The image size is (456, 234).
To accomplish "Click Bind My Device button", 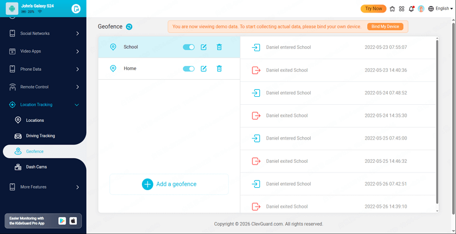I will [385, 26].
